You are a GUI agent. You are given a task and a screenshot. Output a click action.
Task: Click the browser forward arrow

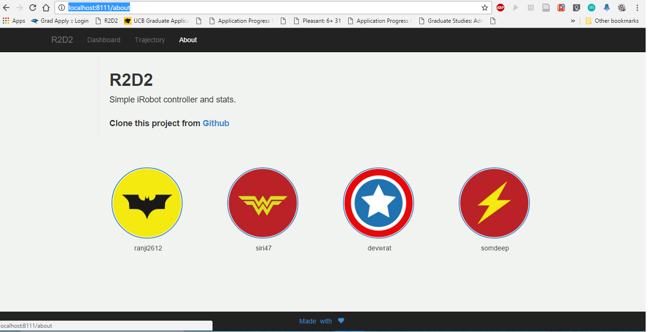pos(19,8)
